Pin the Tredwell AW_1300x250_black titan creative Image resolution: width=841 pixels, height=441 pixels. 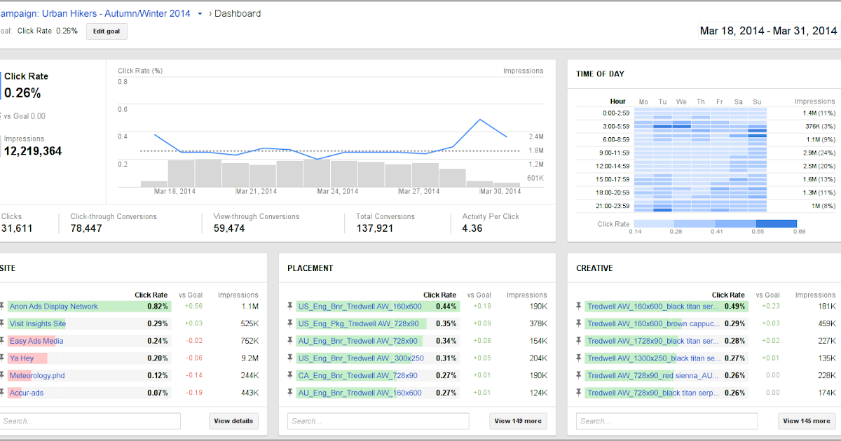click(579, 358)
